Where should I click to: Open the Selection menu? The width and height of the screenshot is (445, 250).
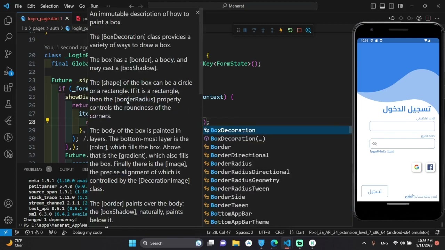tap(49, 6)
